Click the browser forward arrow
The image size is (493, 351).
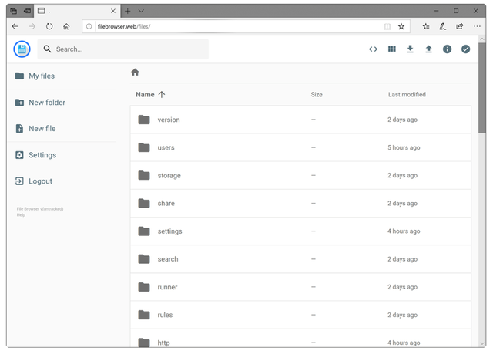(x=32, y=26)
